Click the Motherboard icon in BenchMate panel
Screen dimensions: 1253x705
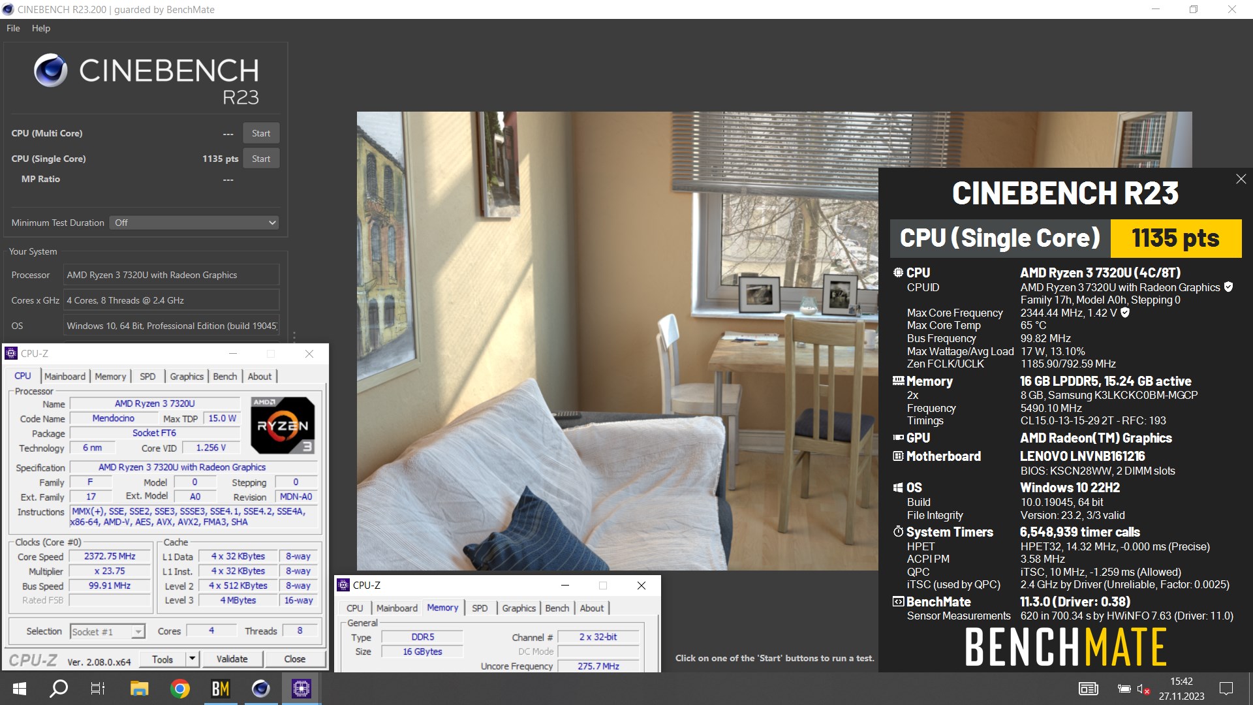click(899, 456)
